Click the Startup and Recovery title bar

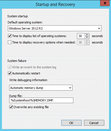[x=55, y=4]
